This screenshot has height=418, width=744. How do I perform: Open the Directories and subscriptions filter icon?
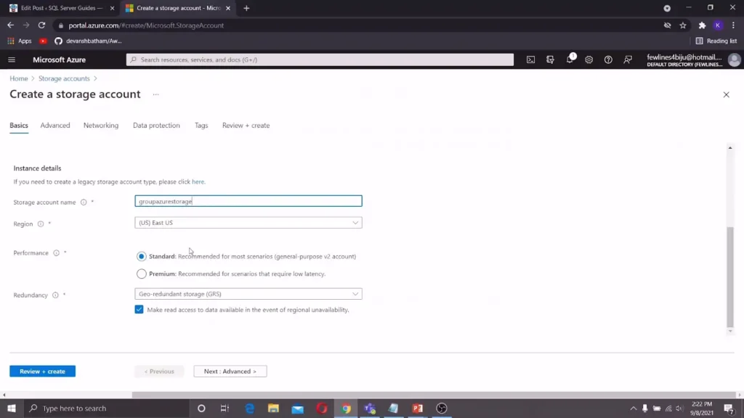pos(550,60)
